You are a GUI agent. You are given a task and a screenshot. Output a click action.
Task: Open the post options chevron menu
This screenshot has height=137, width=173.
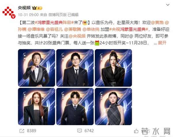168,5
